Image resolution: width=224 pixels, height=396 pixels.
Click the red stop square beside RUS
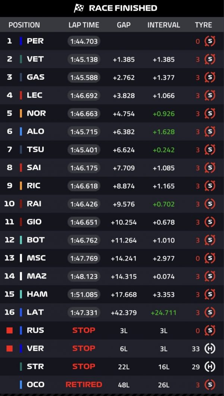pyautogui.click(x=10, y=330)
